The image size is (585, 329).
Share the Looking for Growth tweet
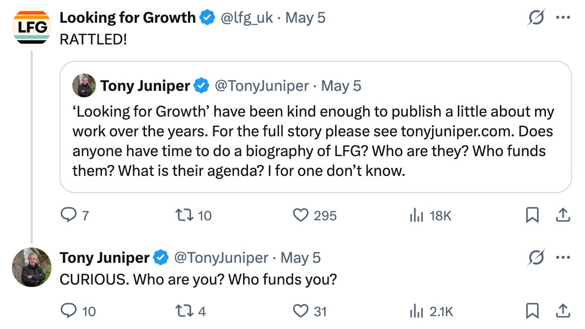(x=563, y=215)
